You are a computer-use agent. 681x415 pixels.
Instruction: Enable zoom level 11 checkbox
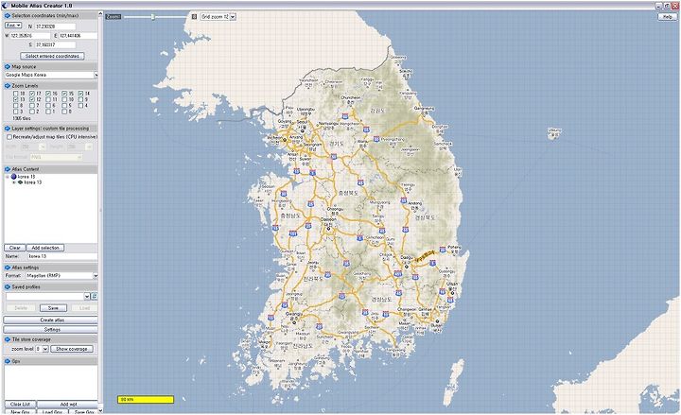point(48,99)
